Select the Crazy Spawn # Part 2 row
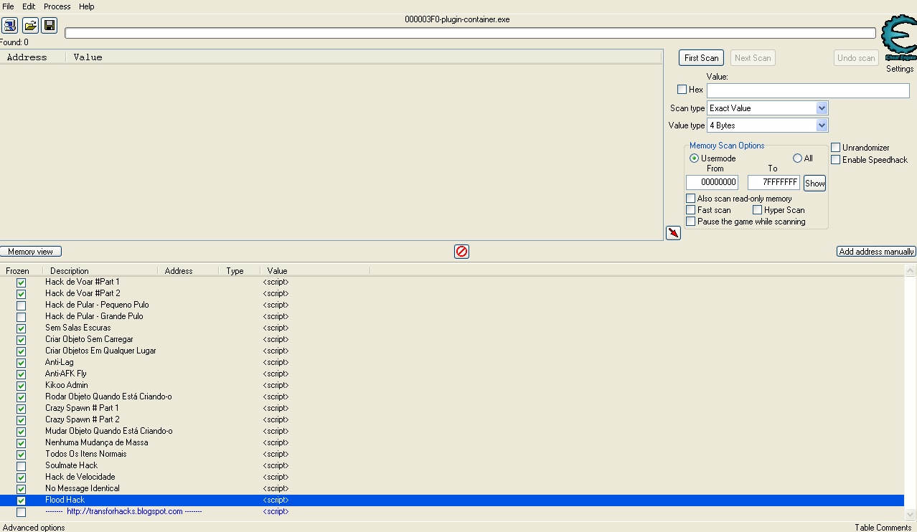917x532 pixels. (452, 419)
